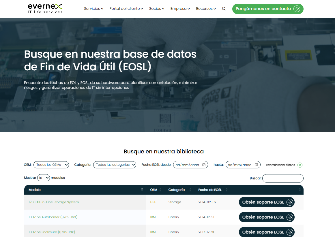The height and width of the screenshot is (237, 335).
Task: Open calendar picker for Fecha EOSL desde
Action: point(204,165)
